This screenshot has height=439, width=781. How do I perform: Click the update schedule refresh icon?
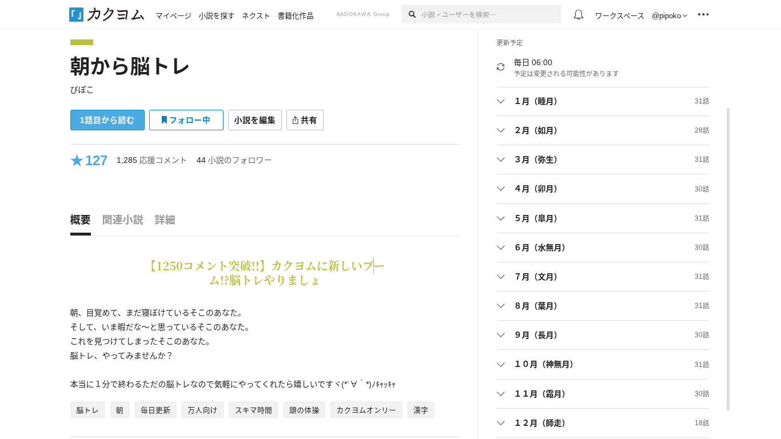click(501, 67)
